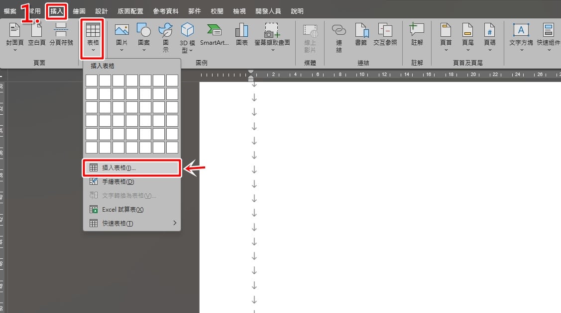561x313 pixels.
Task: Expand the 快速表格 submenu arrow
Action: [x=175, y=223]
